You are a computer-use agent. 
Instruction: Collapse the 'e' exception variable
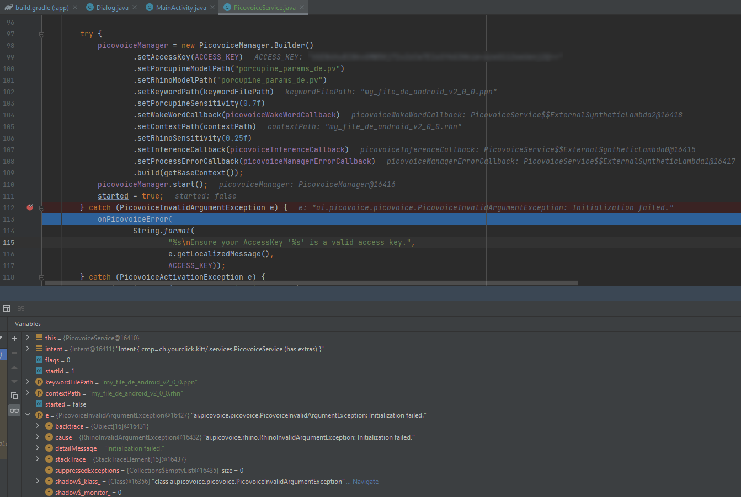point(28,415)
